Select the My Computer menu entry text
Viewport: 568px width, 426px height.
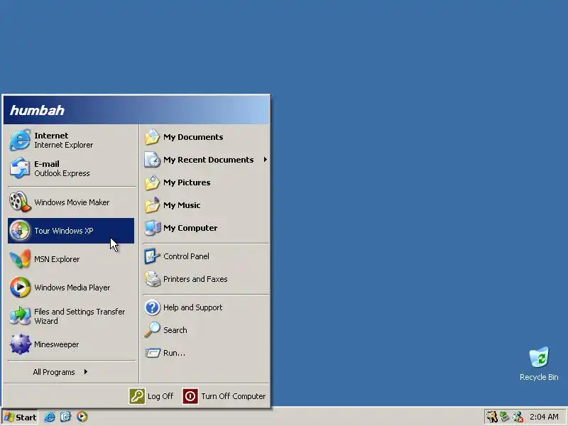click(190, 228)
